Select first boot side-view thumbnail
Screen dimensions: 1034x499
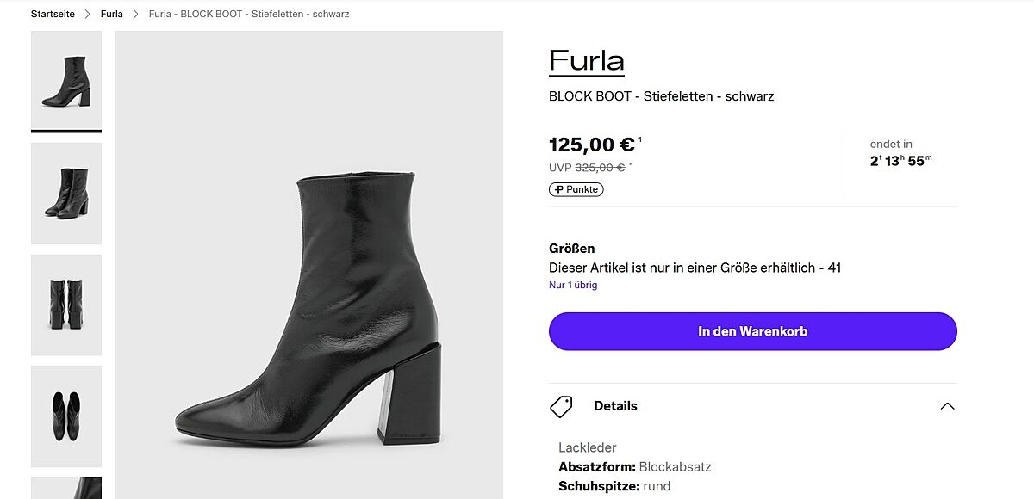click(66, 81)
